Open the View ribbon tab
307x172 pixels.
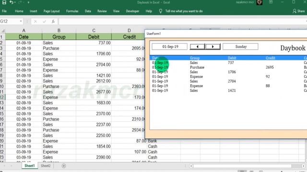(116, 11)
